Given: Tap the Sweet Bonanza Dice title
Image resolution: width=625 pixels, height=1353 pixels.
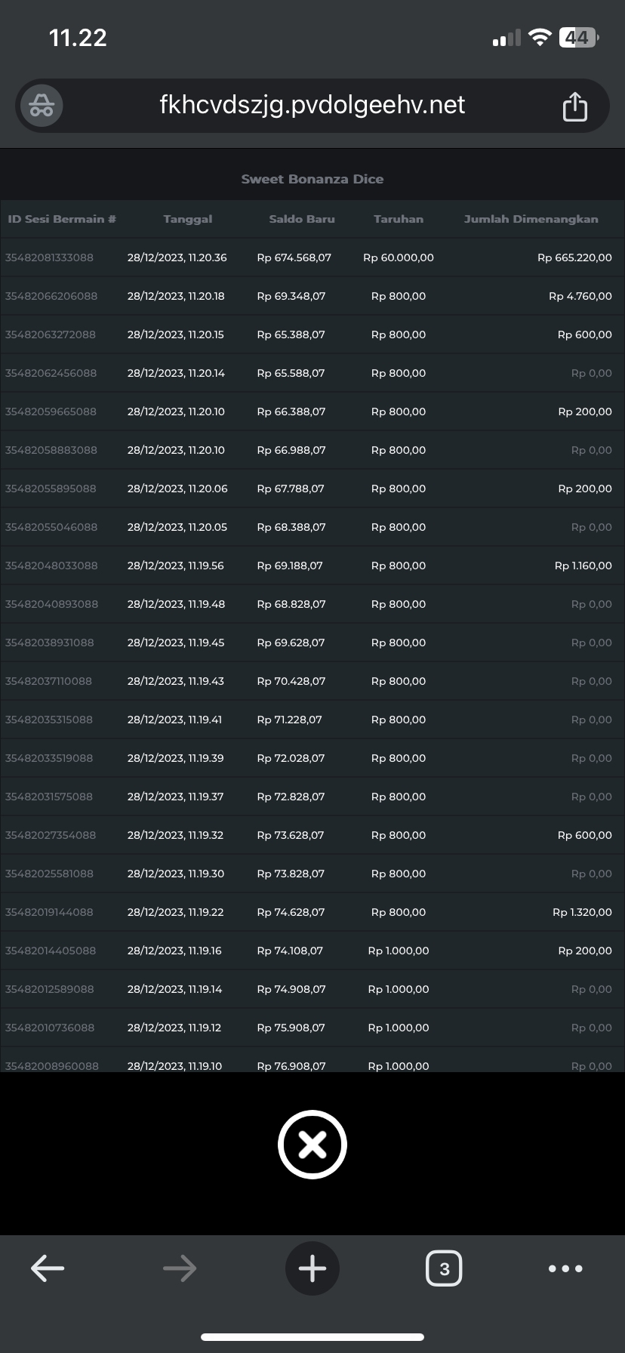Looking at the screenshot, I should 312,179.
